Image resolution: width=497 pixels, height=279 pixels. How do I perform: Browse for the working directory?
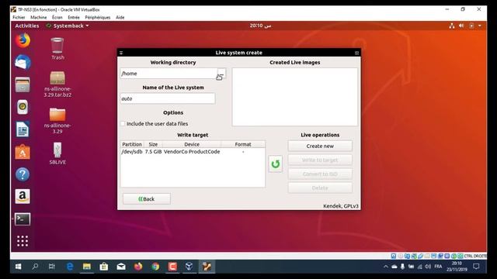click(221, 74)
